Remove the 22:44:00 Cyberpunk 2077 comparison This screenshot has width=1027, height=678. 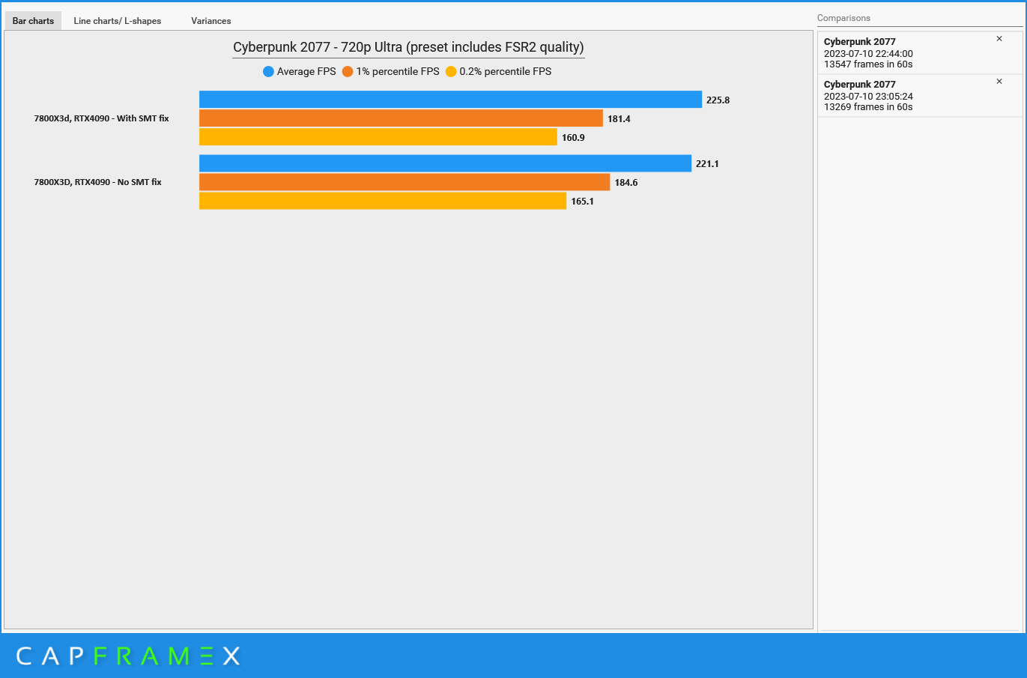pos(999,39)
